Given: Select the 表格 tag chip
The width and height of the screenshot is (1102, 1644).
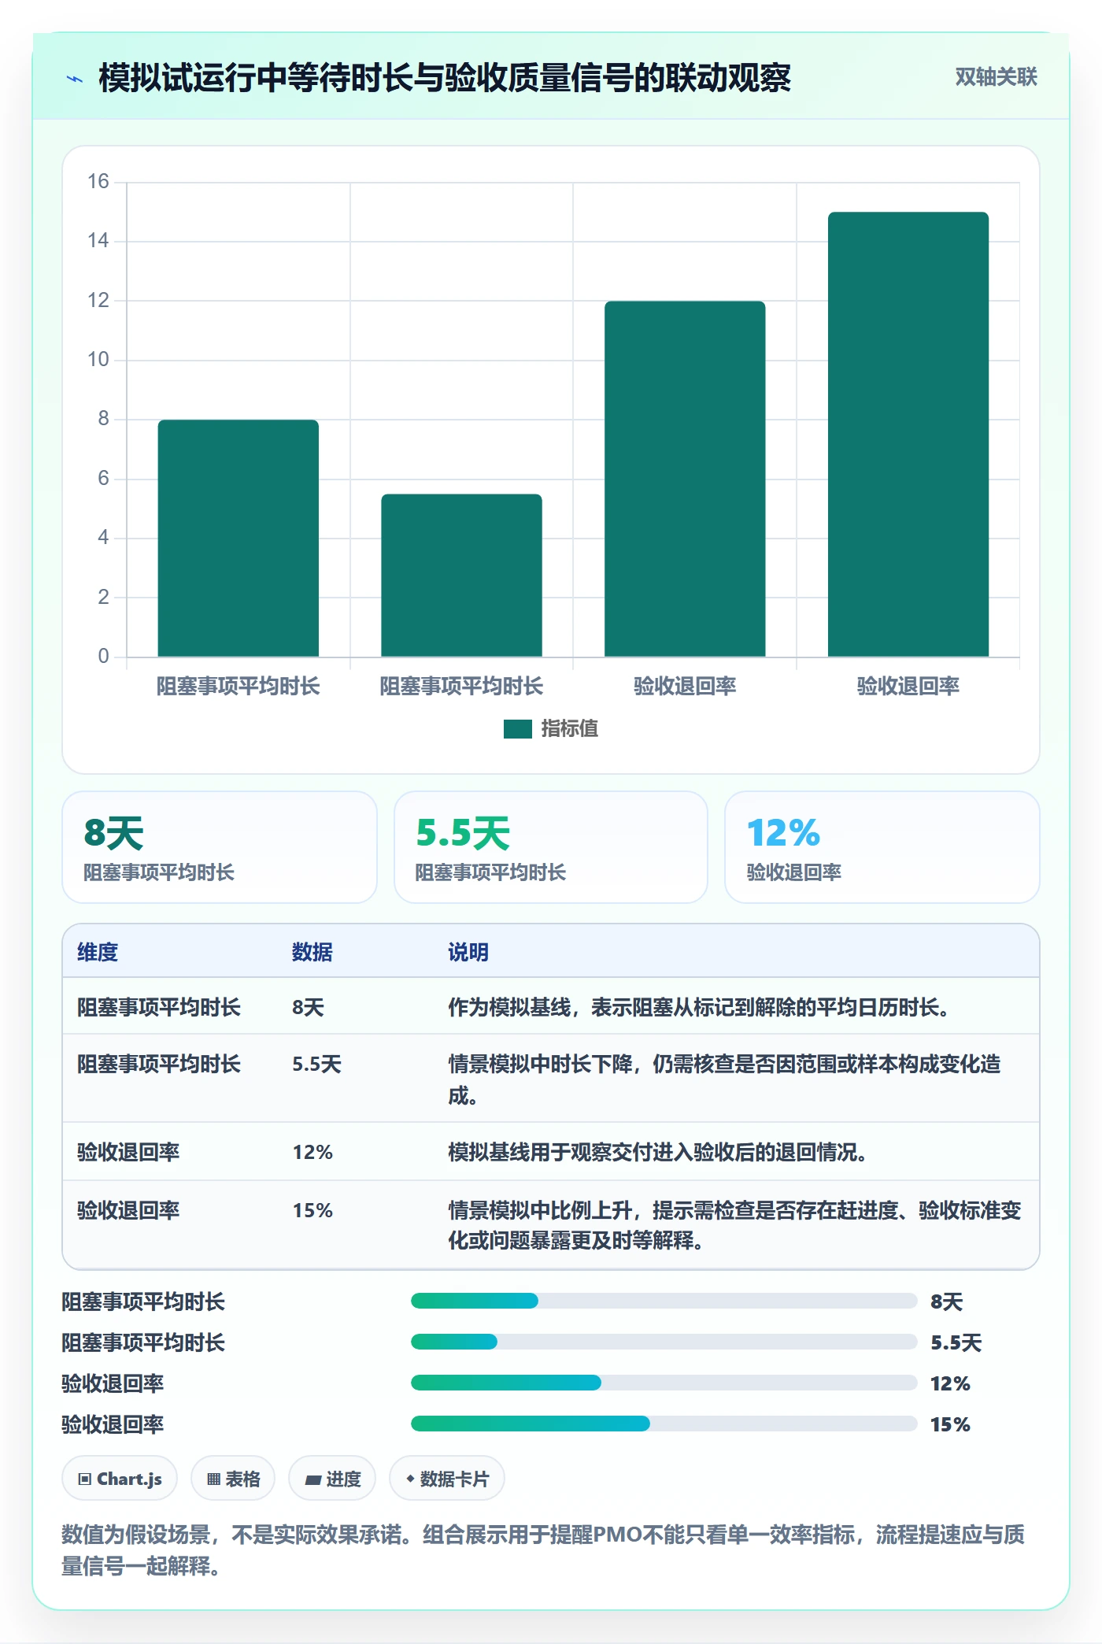Looking at the screenshot, I should point(233,1479).
